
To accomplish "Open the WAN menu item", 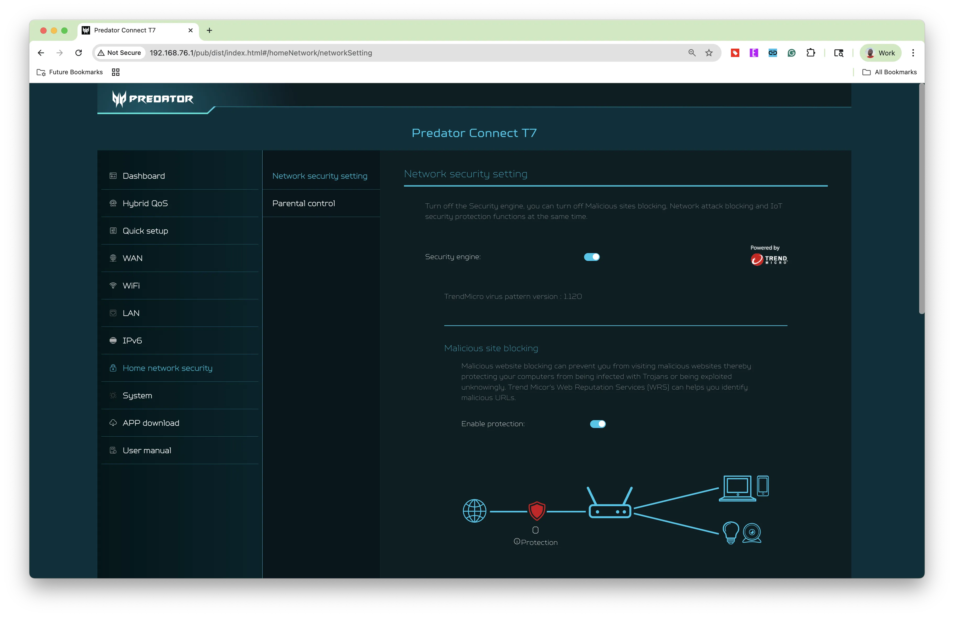I will tap(180, 258).
